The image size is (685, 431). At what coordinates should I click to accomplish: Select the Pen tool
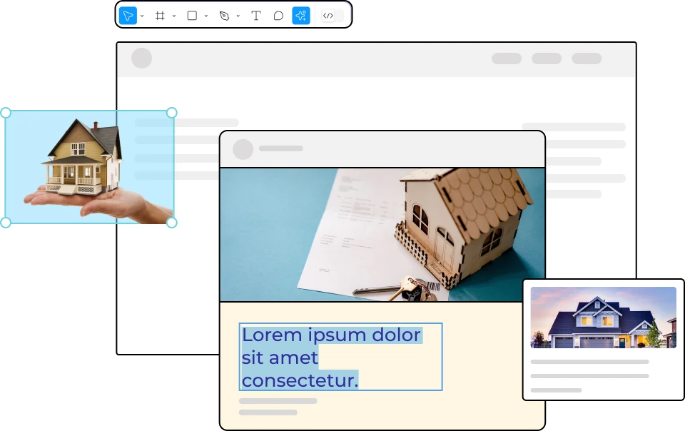pos(224,16)
